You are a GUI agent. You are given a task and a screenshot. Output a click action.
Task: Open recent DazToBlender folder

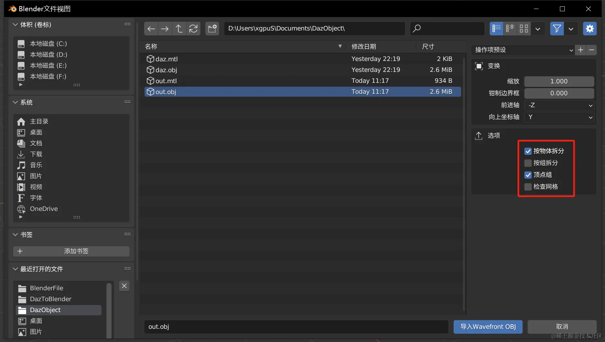(58, 299)
